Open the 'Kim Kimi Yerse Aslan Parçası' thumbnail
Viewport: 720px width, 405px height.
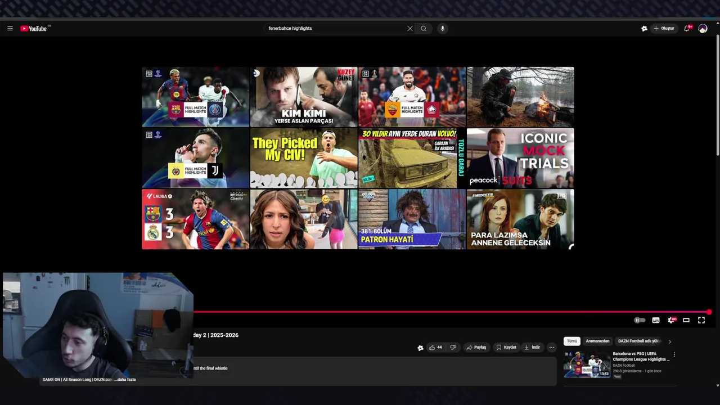pyautogui.click(x=304, y=97)
